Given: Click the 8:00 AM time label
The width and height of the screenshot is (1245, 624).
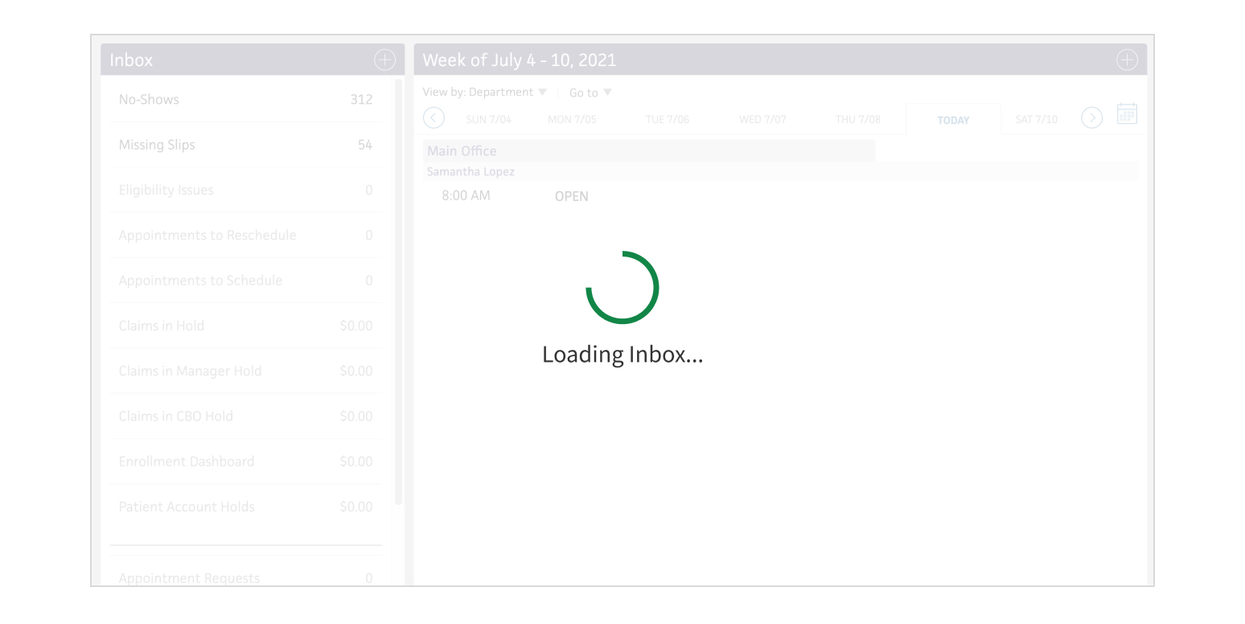Looking at the screenshot, I should (x=466, y=195).
